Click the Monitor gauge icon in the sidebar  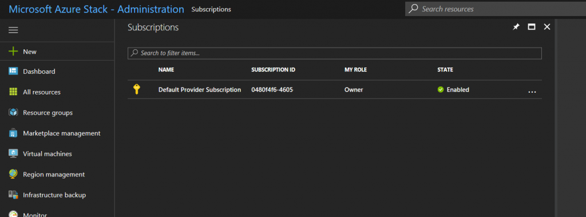point(14,214)
